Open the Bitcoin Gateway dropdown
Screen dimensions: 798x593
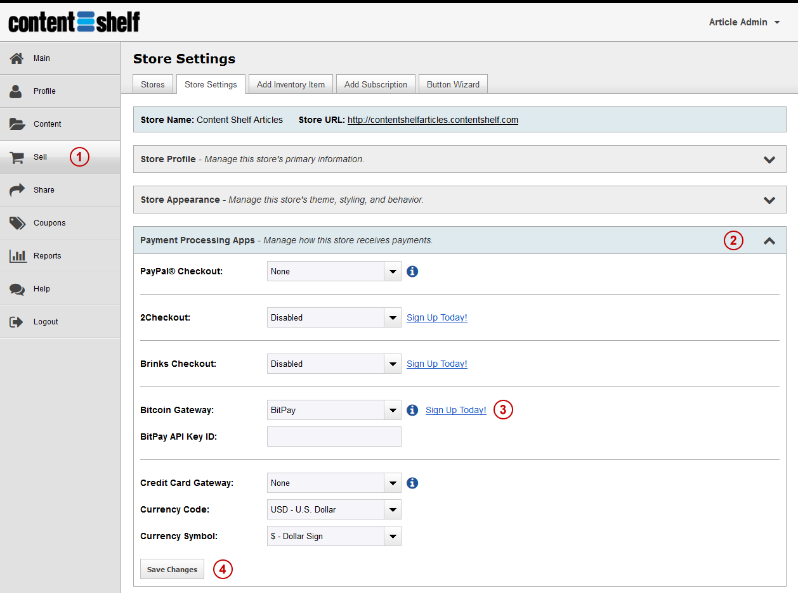(x=334, y=410)
